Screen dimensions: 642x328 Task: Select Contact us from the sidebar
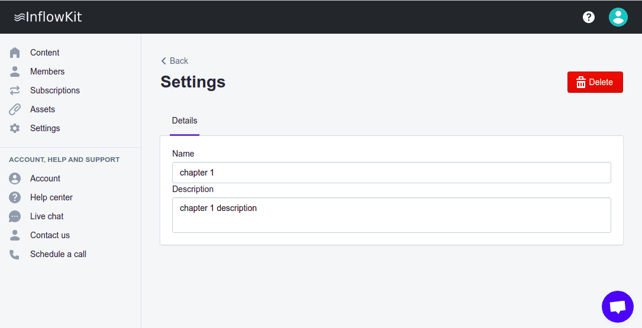click(50, 235)
